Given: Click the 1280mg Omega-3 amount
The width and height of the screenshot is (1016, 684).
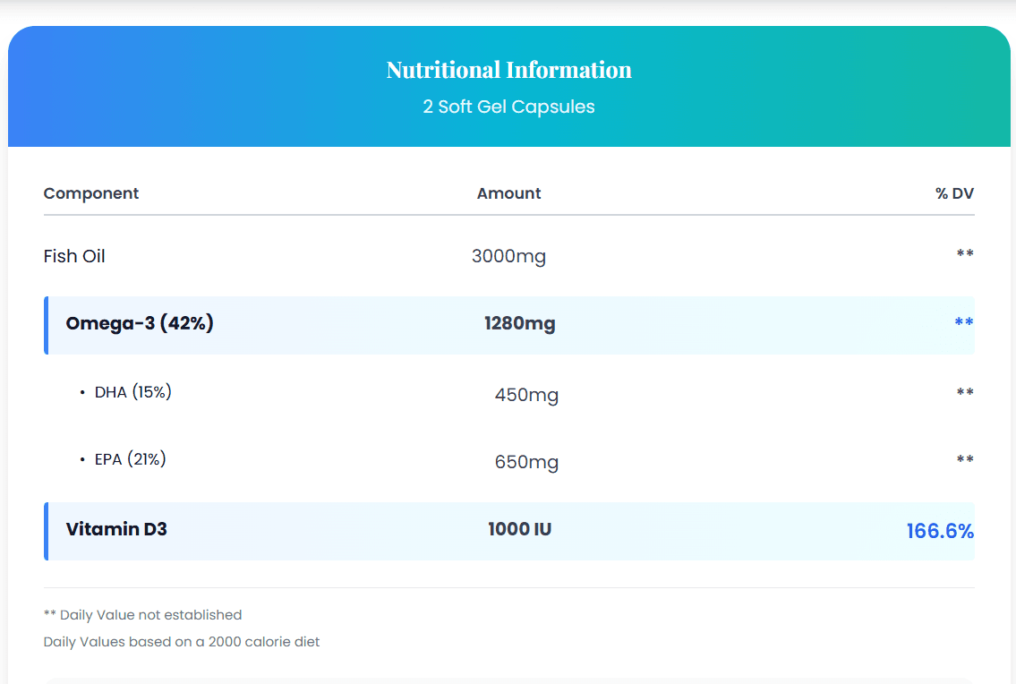Looking at the screenshot, I should click(x=519, y=323).
